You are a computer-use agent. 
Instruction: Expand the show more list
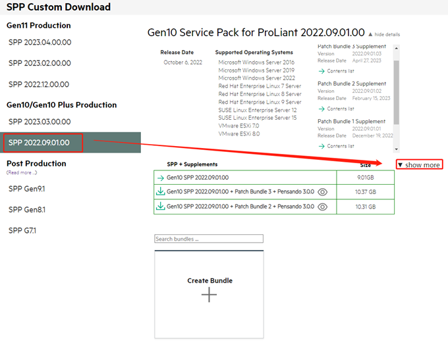419,164
